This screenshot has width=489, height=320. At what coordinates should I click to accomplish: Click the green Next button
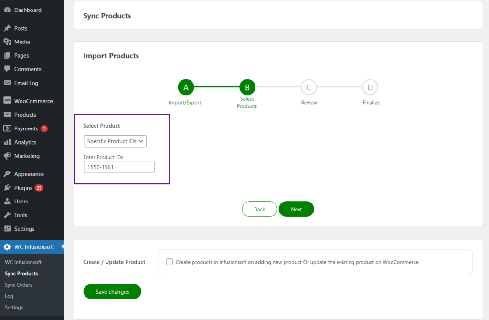pyautogui.click(x=296, y=209)
